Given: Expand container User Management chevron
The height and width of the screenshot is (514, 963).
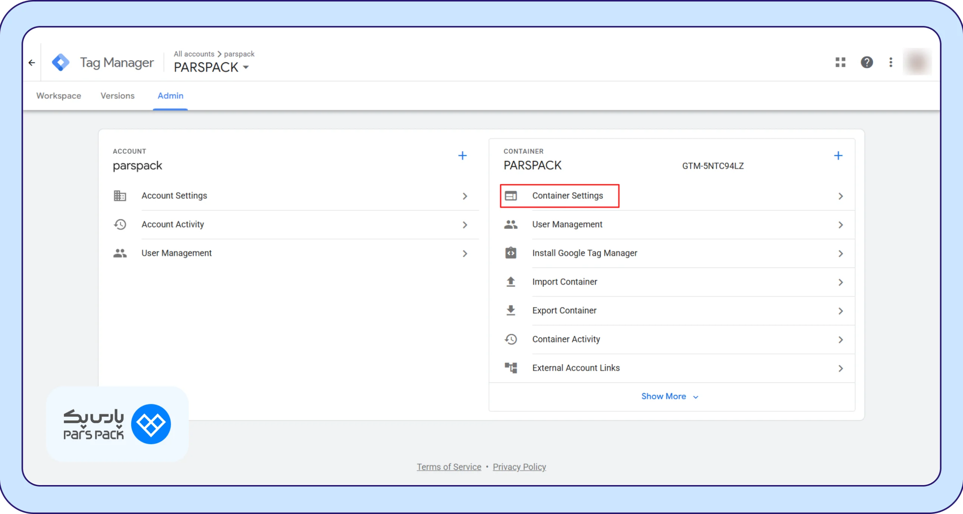Looking at the screenshot, I should (x=841, y=225).
